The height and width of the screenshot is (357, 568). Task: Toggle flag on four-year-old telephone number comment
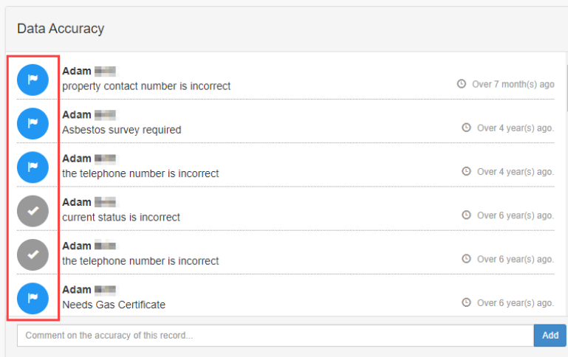pos(32,167)
